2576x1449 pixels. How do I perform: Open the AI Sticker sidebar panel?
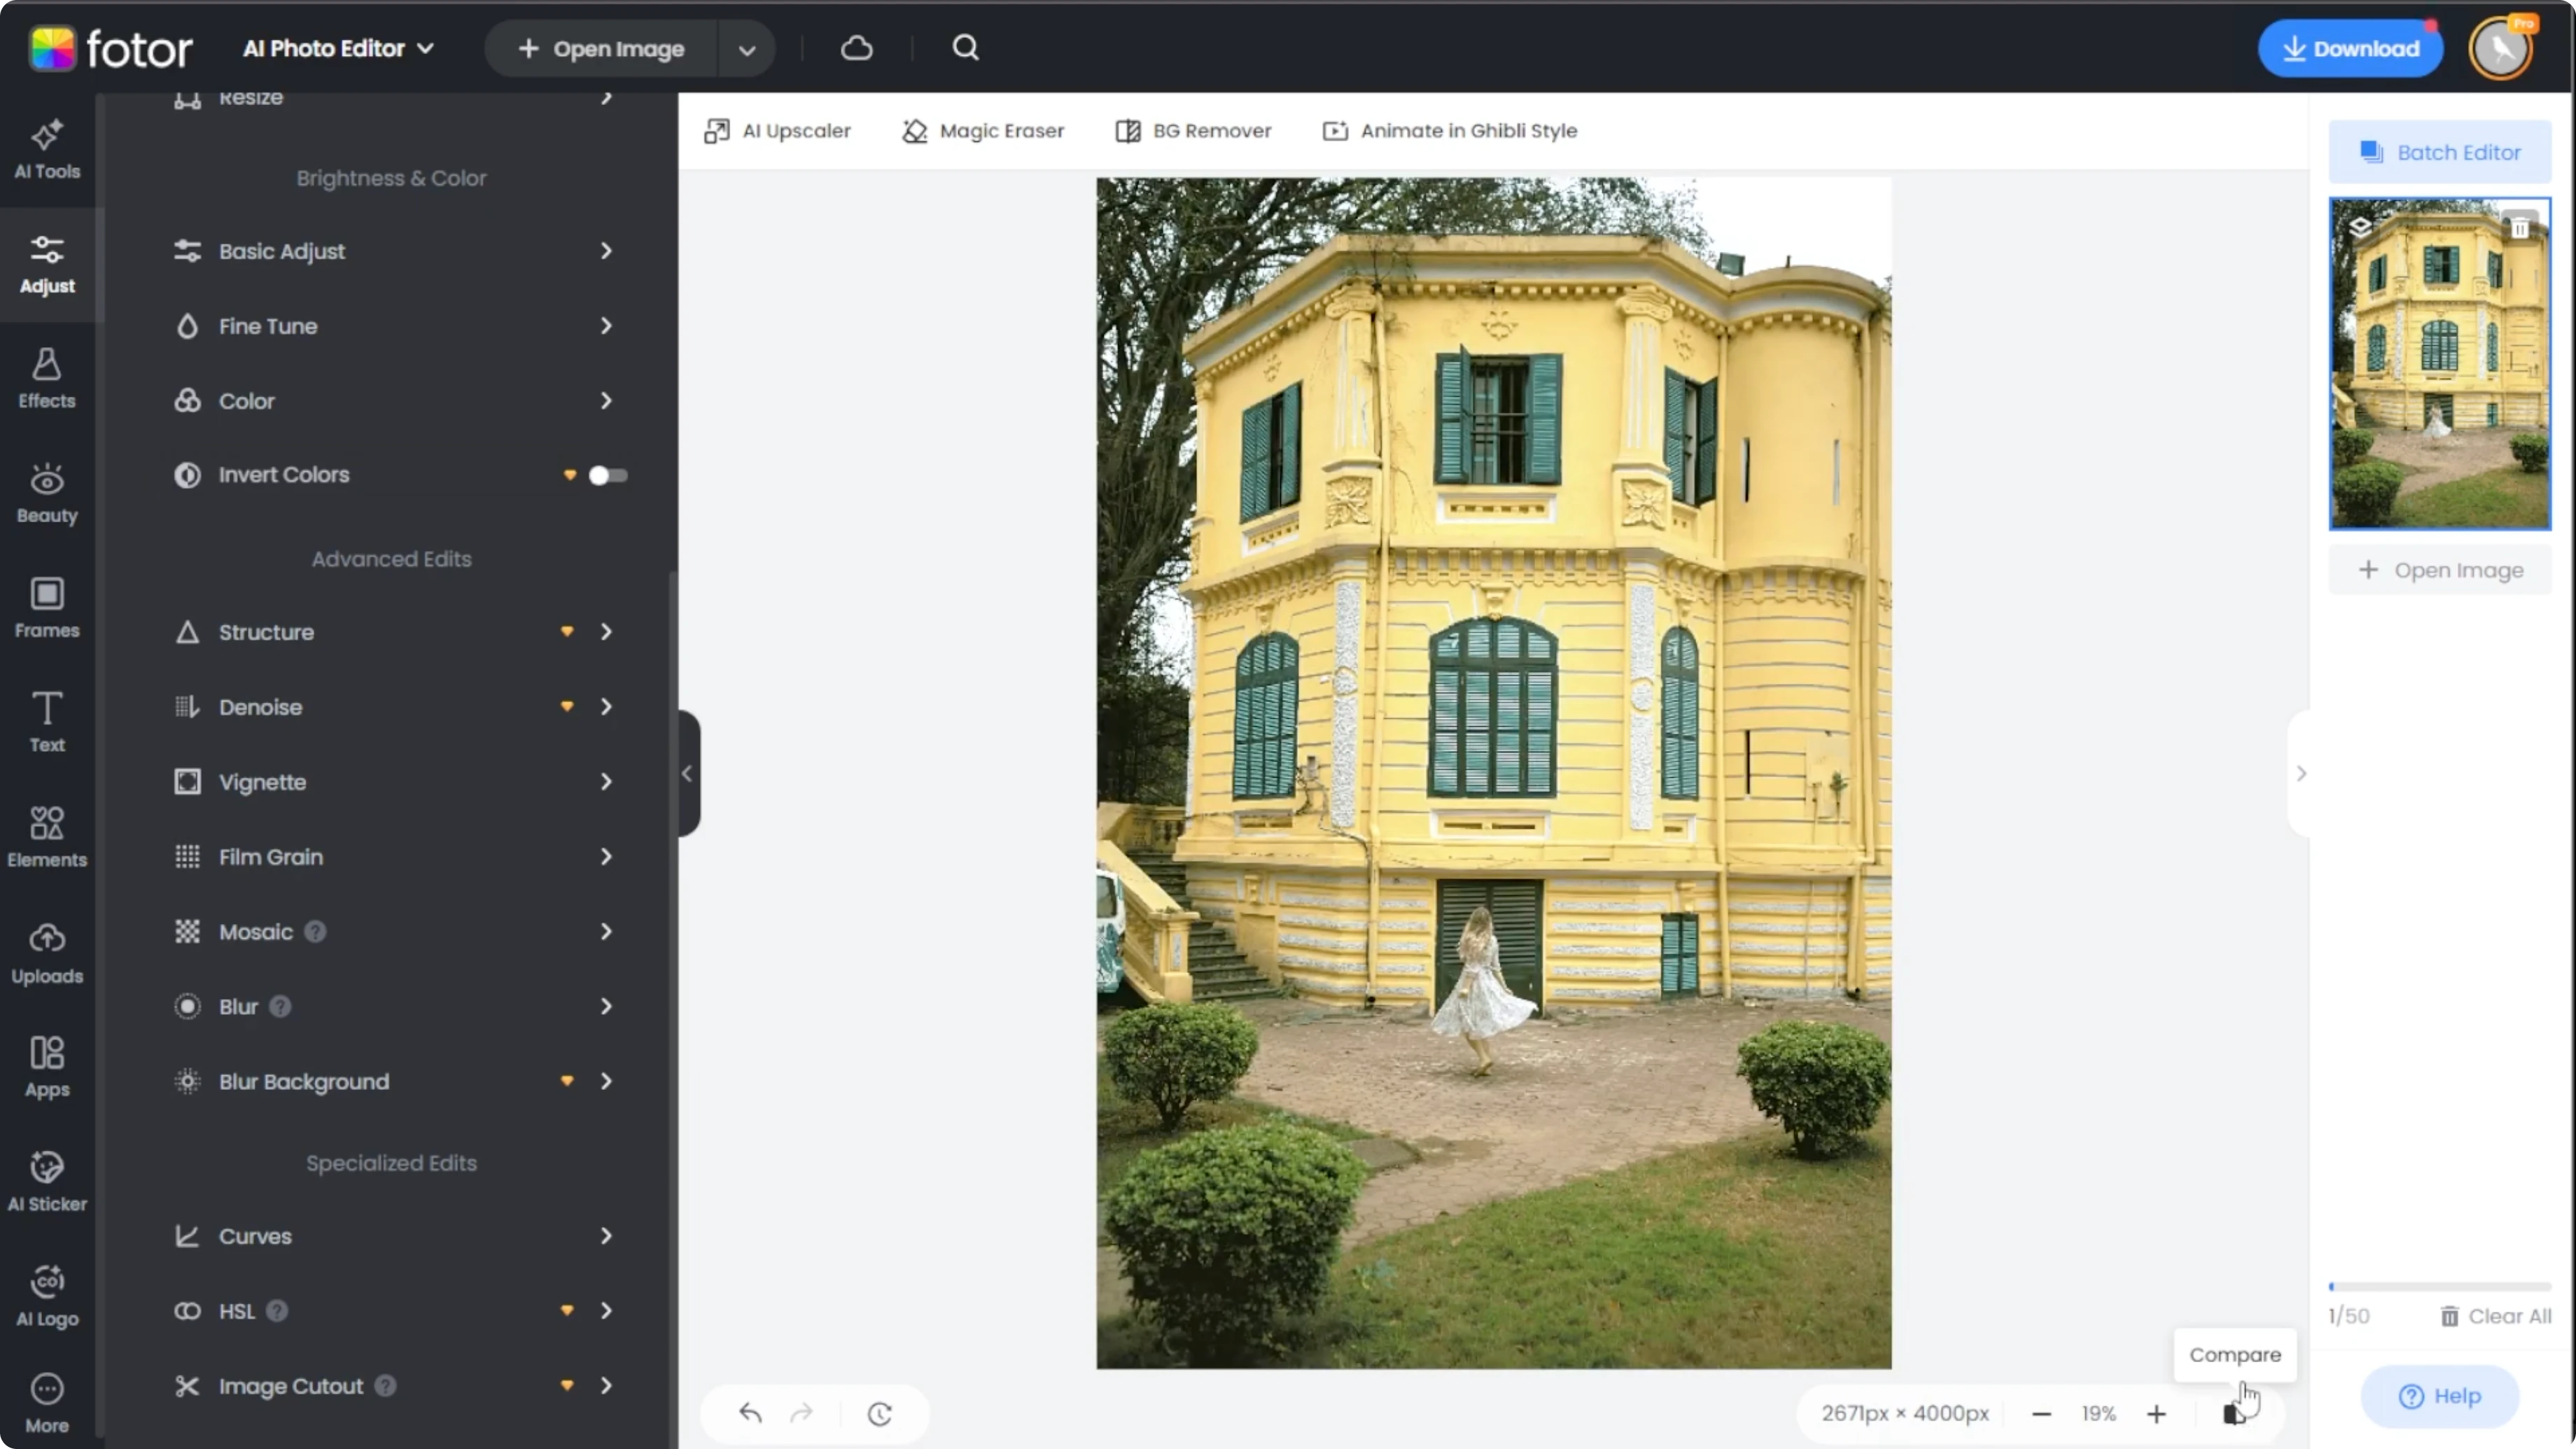47,1181
